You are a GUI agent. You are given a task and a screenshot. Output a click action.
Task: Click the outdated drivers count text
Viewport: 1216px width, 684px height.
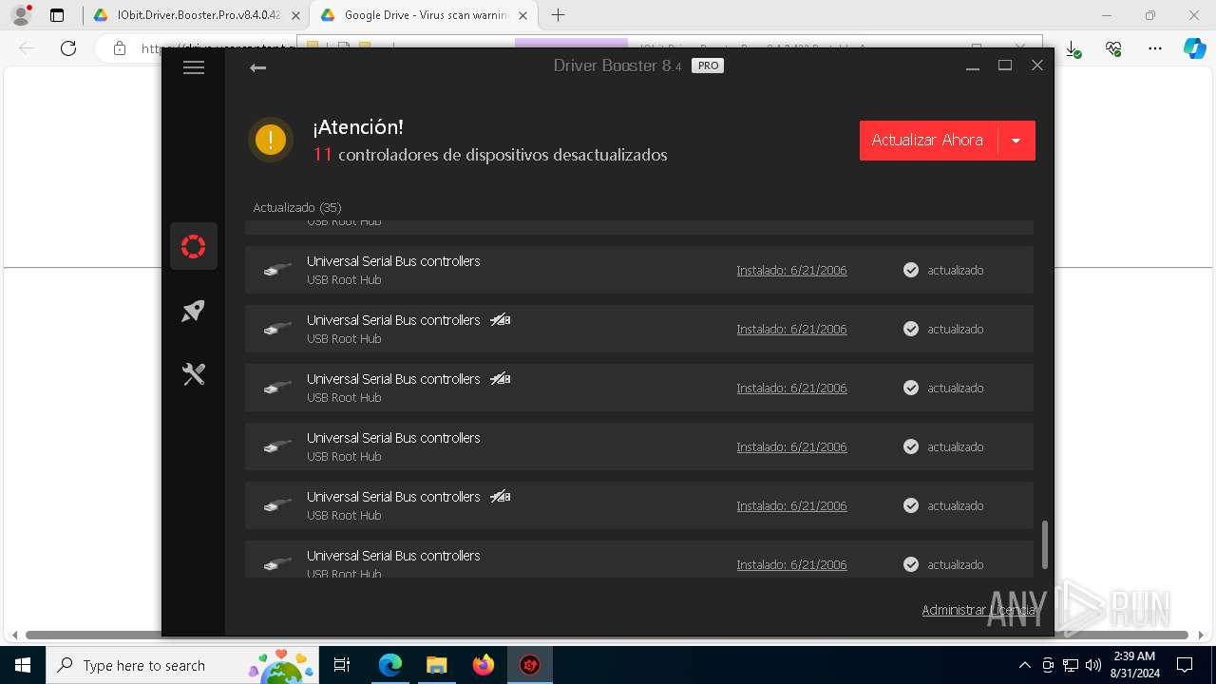pyautogui.click(x=490, y=155)
